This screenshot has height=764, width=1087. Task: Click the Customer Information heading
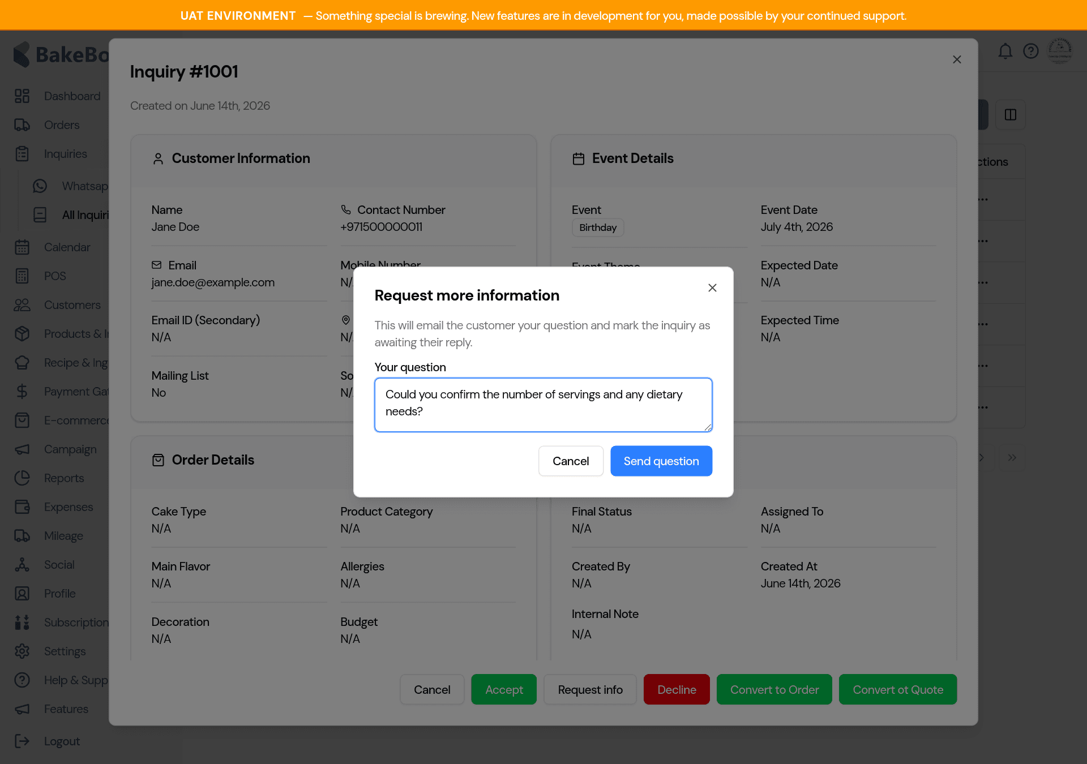pyautogui.click(x=241, y=158)
